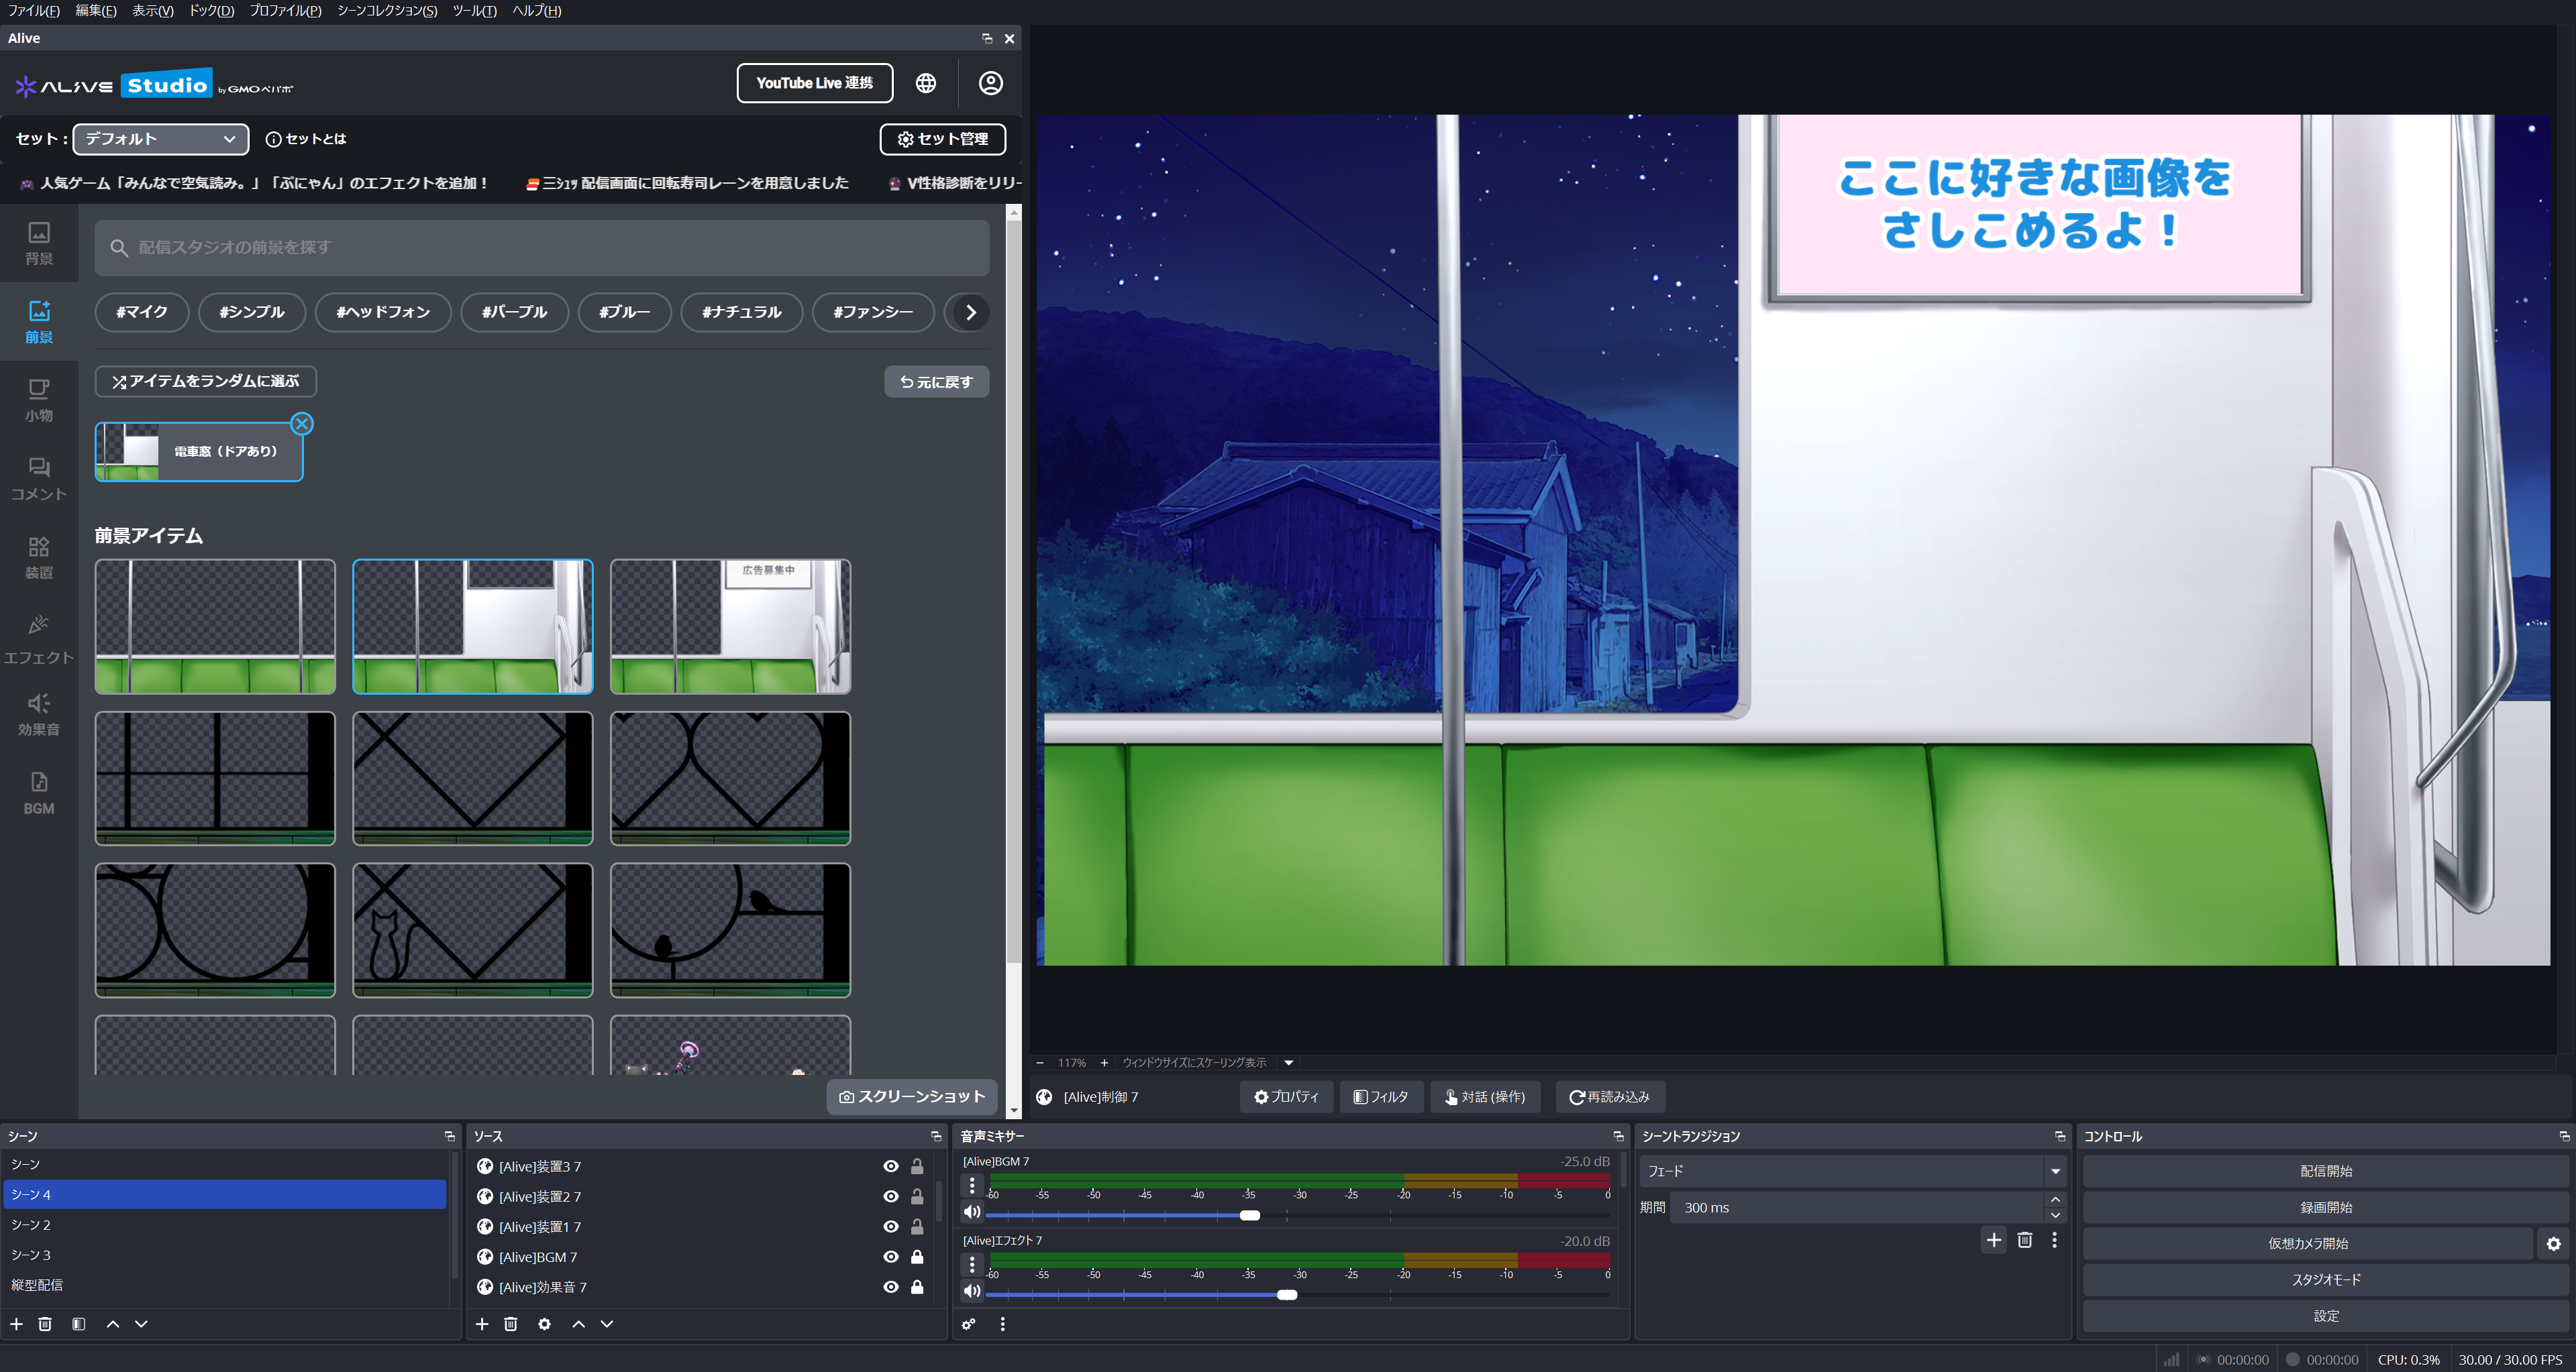Click the 配信開始 button
Image resolution: width=2576 pixels, height=1372 pixels.
2325,1171
